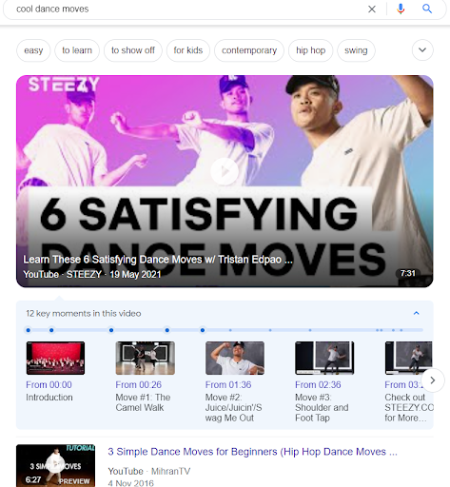Open the Shoulder and Foot Tap thumbnail
This screenshot has width=450, height=487.
(x=324, y=358)
